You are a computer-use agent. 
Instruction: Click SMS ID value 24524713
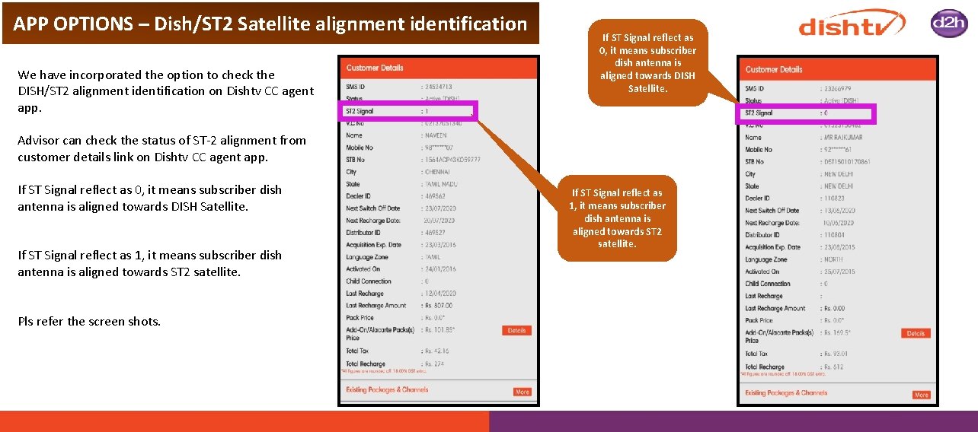click(x=439, y=87)
